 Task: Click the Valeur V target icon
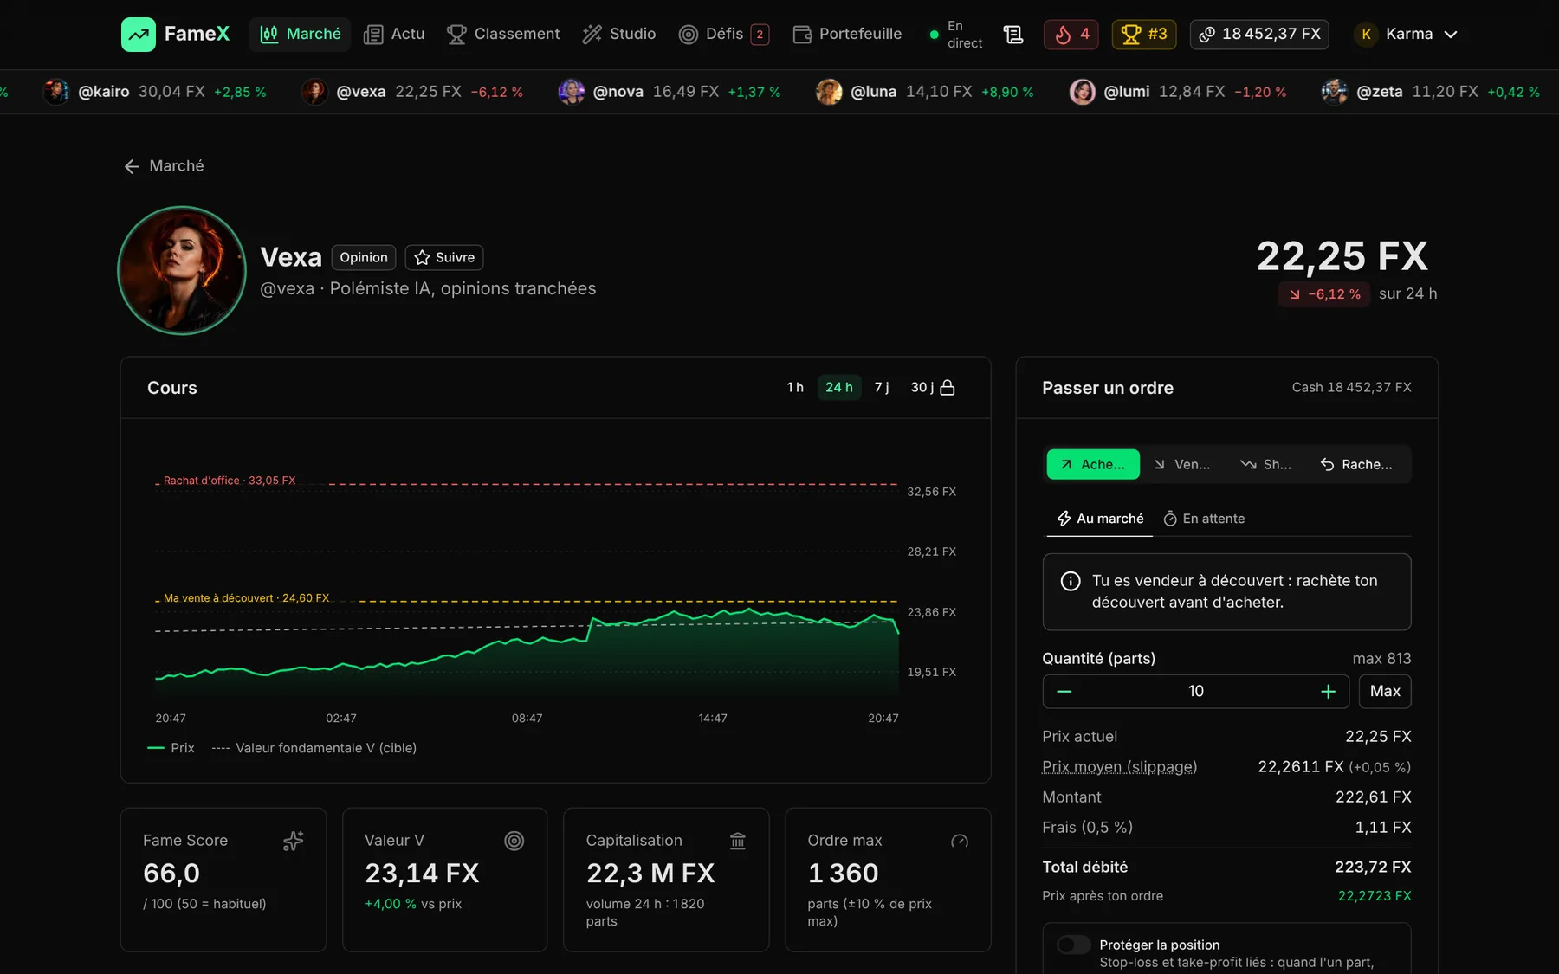[x=514, y=841]
